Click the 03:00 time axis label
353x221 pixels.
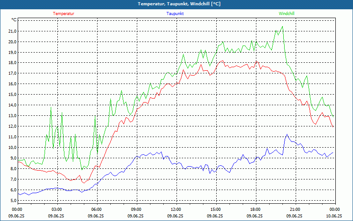(57, 210)
